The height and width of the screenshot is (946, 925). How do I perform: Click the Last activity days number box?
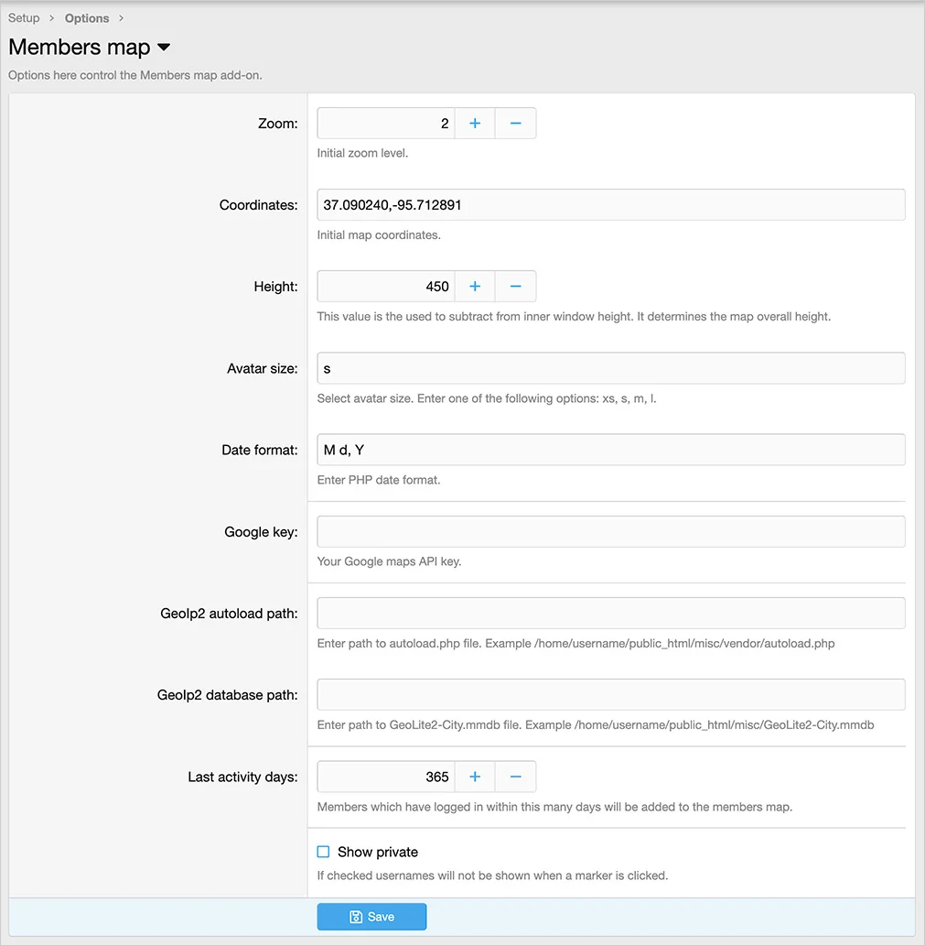(x=385, y=777)
